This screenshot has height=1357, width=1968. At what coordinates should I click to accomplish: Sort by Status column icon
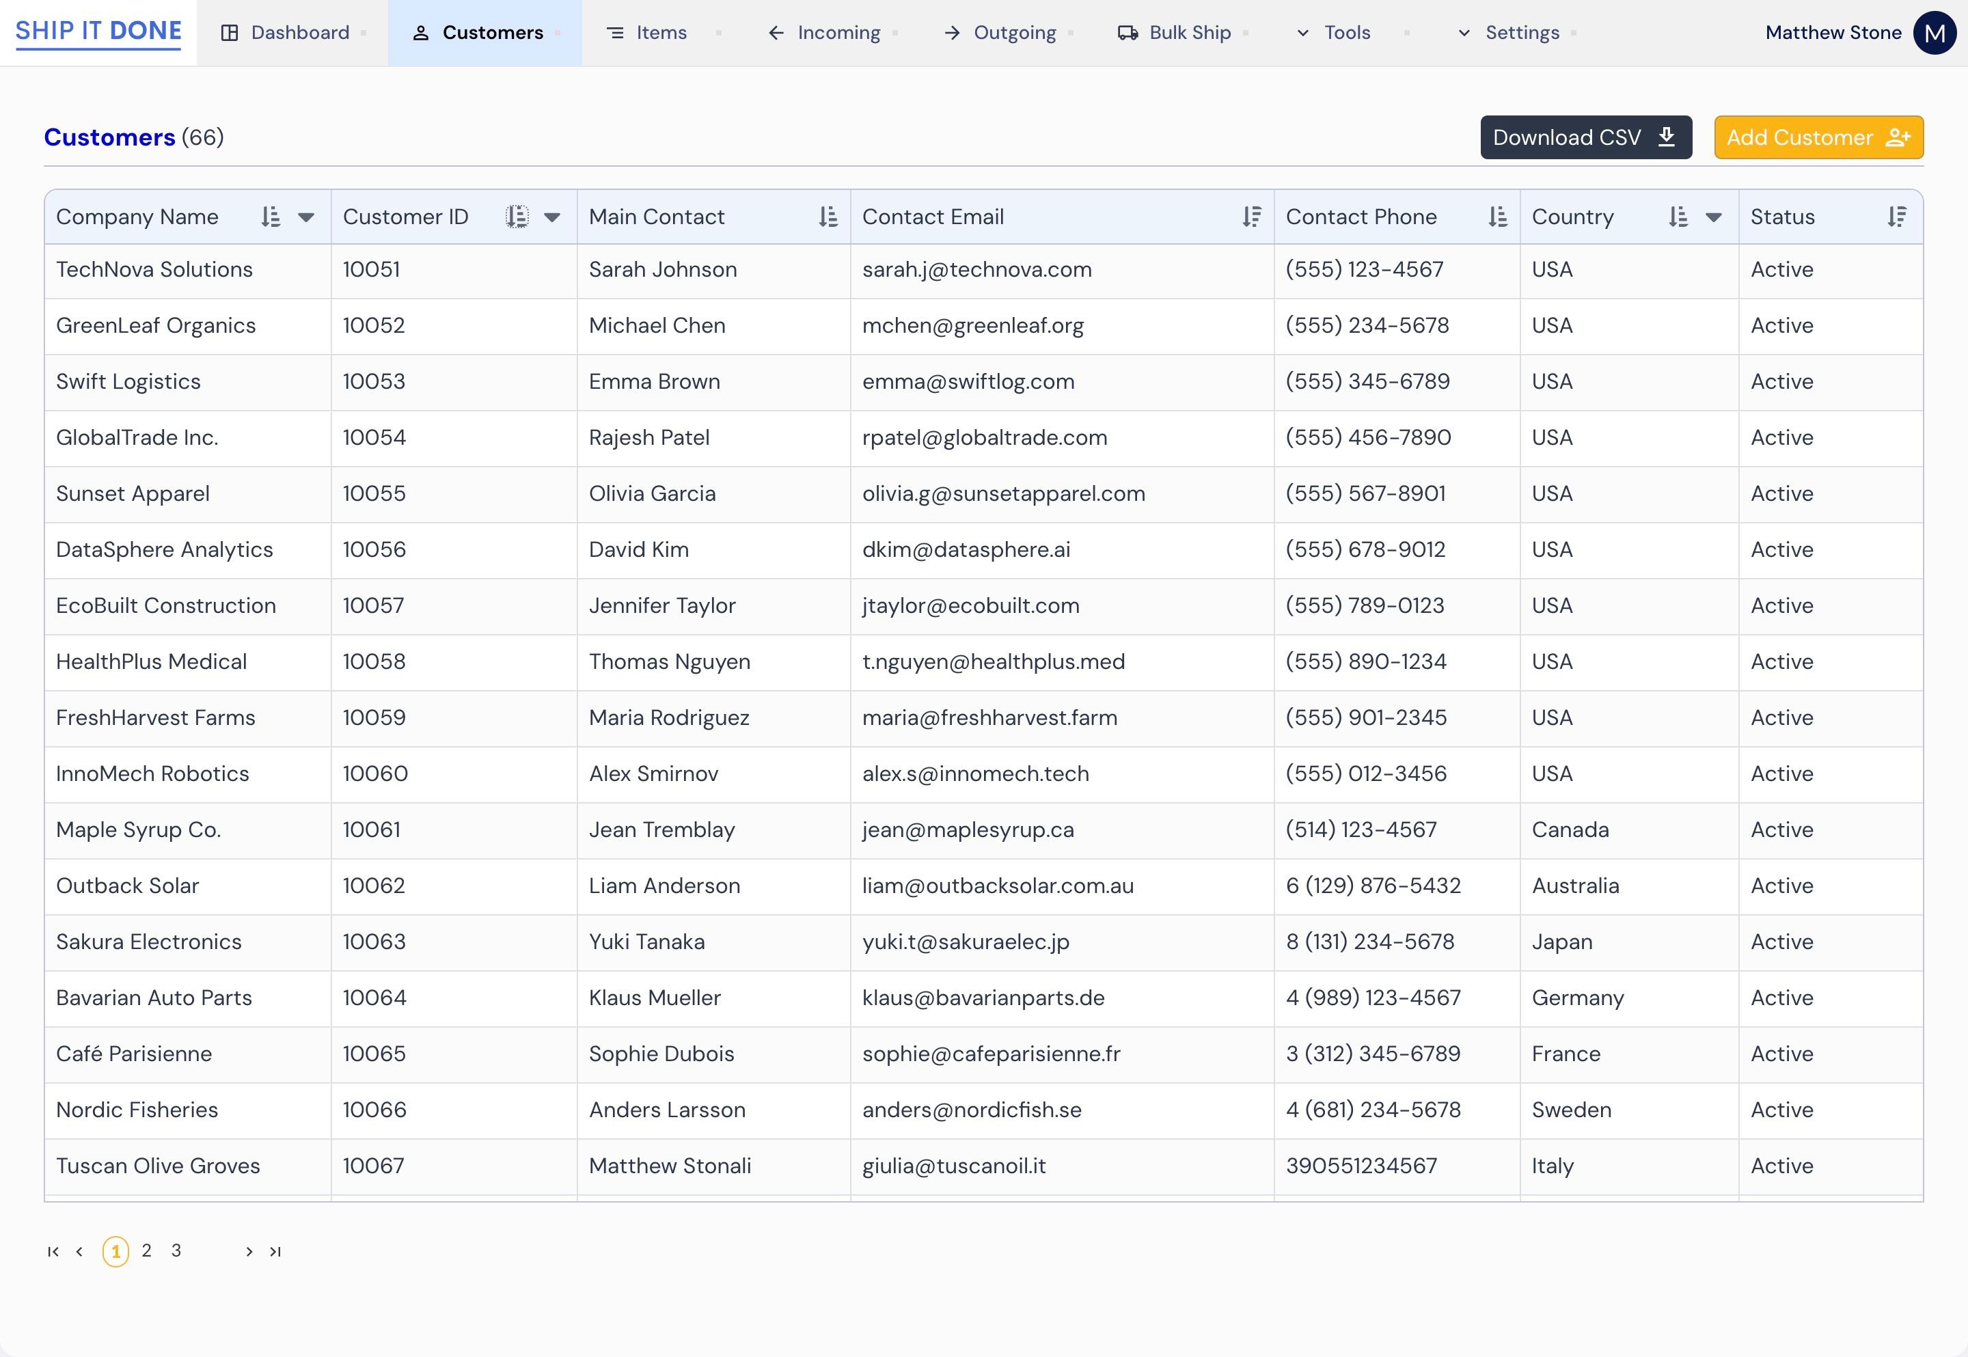1896,217
